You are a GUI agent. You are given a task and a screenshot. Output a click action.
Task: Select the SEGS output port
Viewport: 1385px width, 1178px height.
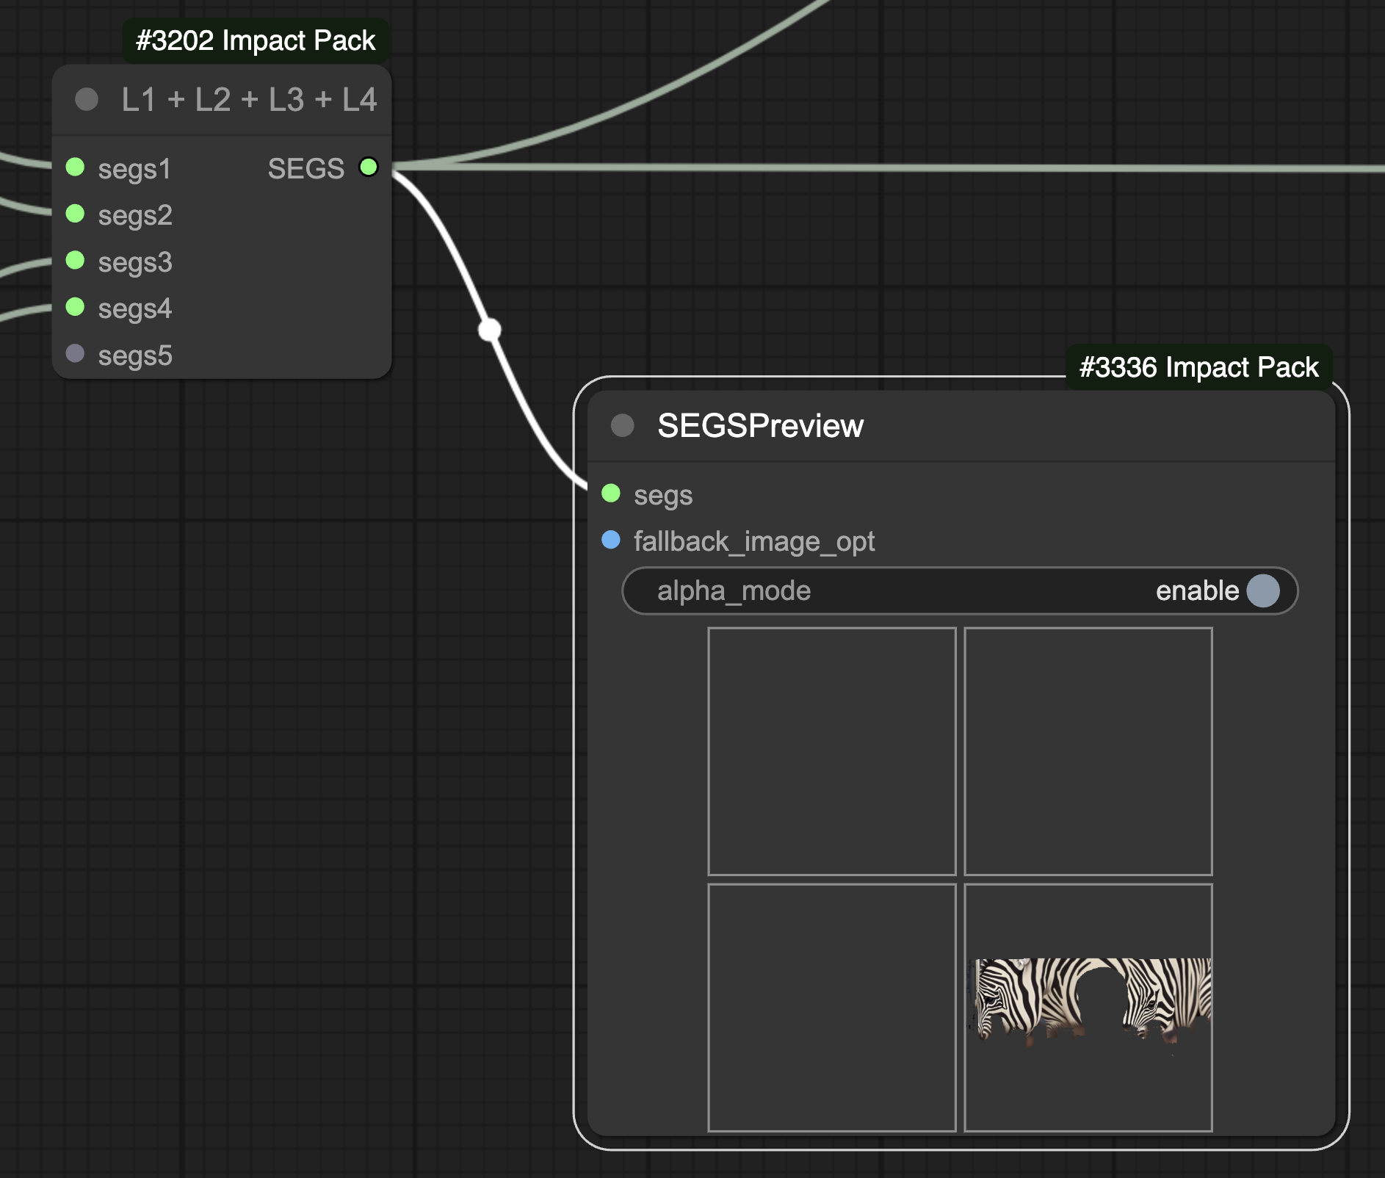369,167
